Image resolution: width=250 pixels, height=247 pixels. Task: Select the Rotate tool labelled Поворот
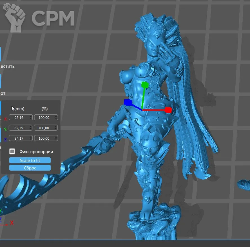(1, 81)
